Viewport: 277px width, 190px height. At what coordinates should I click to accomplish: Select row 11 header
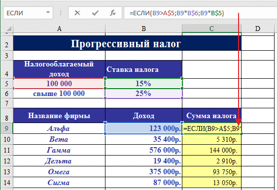pos(6,150)
